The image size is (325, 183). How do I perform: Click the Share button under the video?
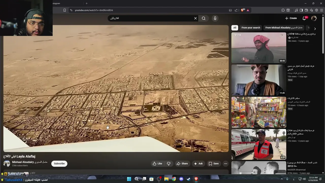pos(182,164)
